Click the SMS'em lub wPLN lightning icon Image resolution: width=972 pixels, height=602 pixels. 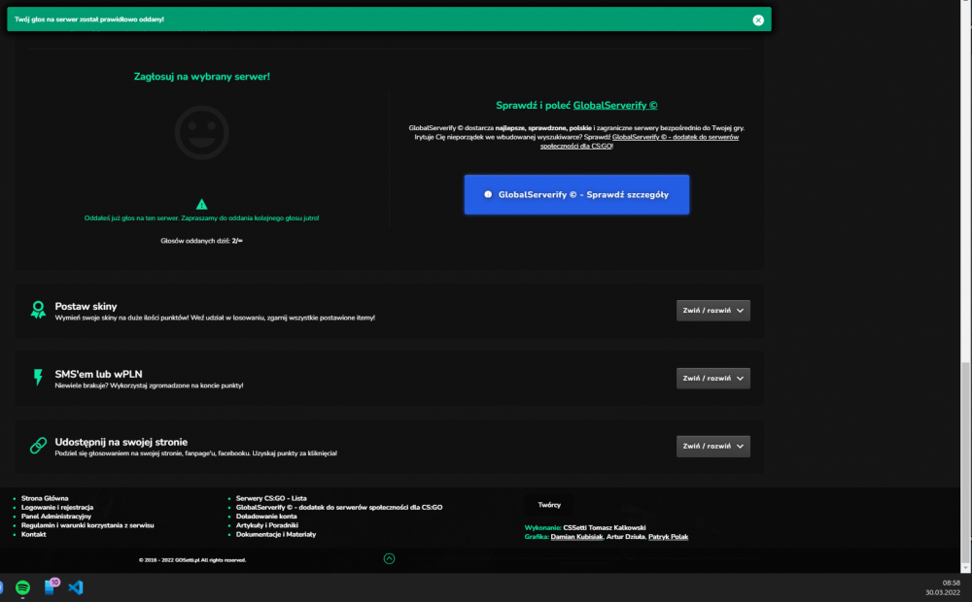38,377
